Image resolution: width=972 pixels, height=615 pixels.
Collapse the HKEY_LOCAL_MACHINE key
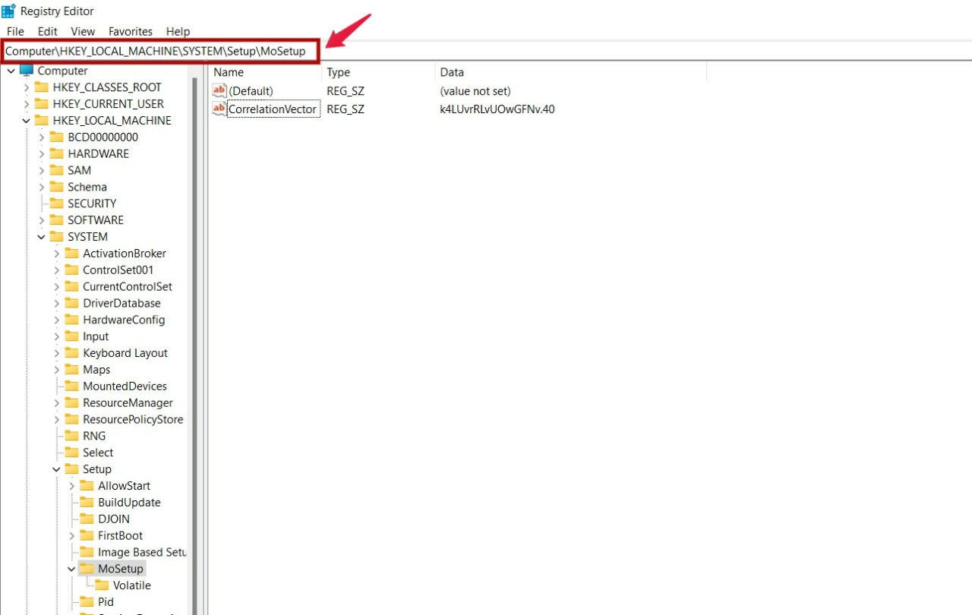(x=26, y=121)
